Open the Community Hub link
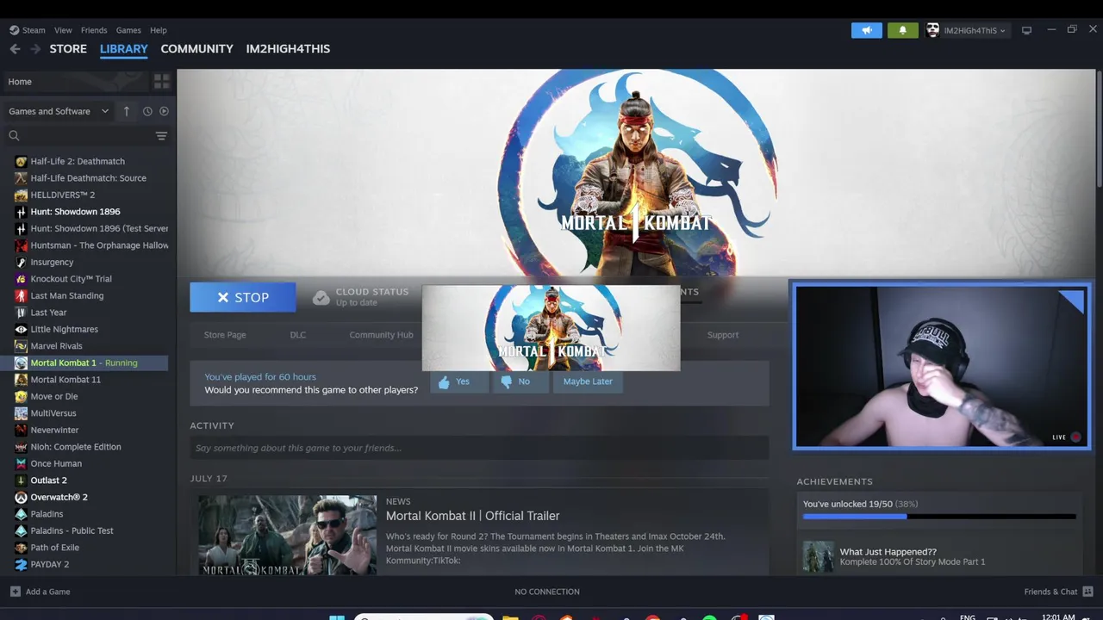Image resolution: width=1103 pixels, height=620 pixels. [x=381, y=335]
